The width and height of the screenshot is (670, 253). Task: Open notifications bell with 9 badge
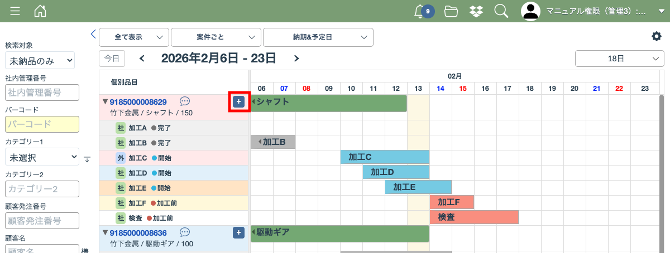pyautogui.click(x=423, y=11)
